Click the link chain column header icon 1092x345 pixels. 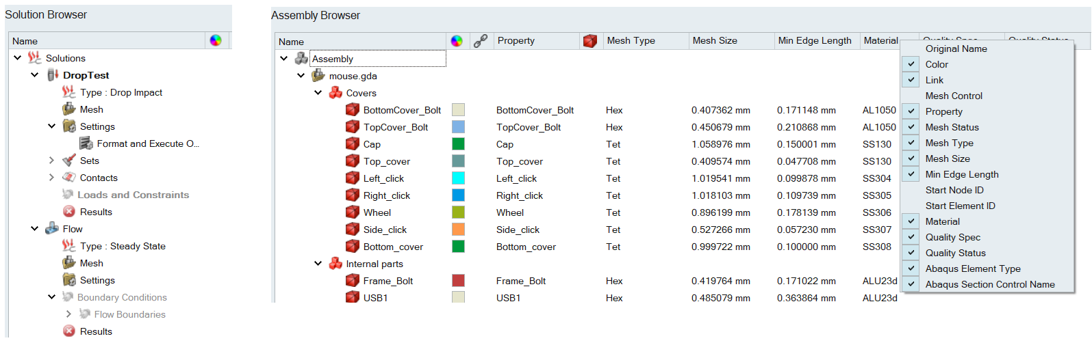pyautogui.click(x=481, y=41)
